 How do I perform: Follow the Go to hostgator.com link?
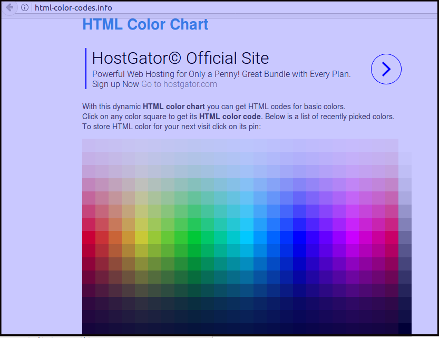click(x=179, y=84)
